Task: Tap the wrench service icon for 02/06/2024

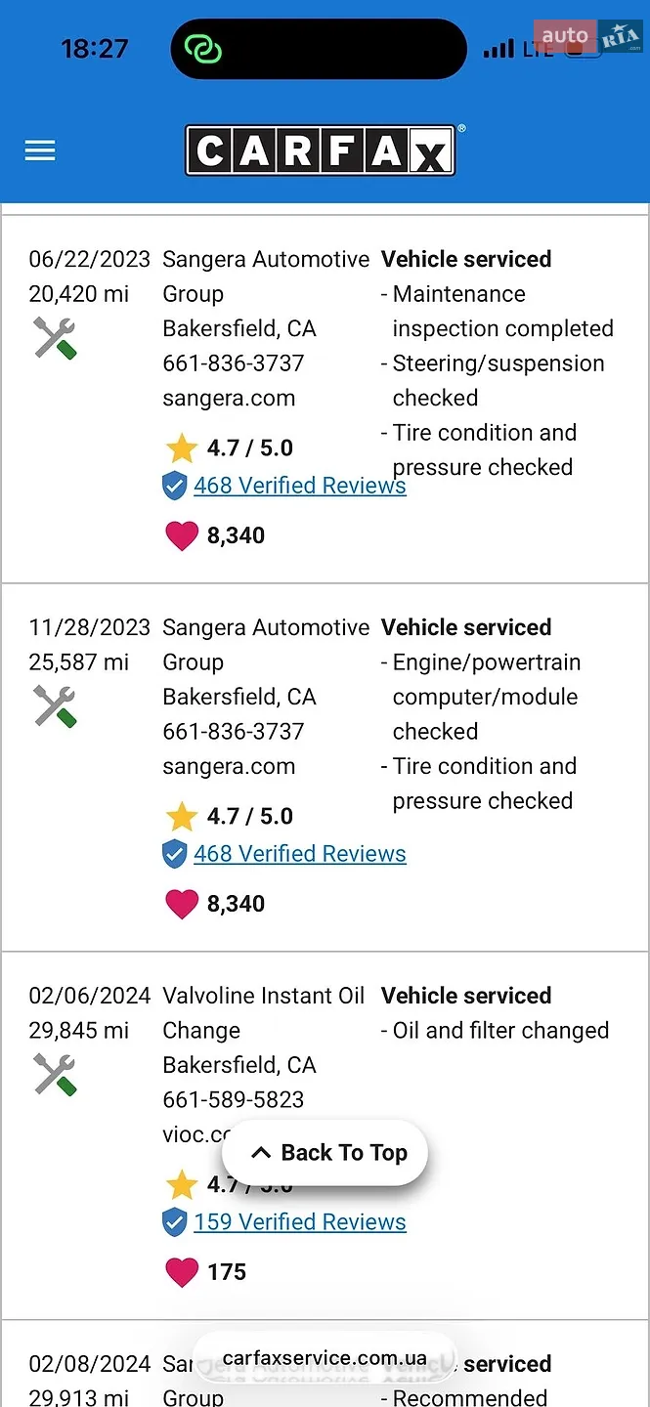Action: pos(55,1075)
